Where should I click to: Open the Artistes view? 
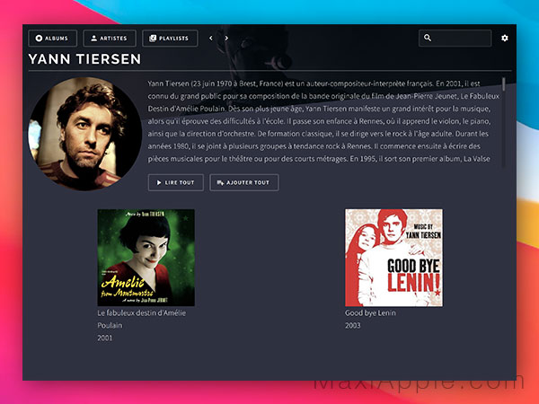click(x=110, y=38)
